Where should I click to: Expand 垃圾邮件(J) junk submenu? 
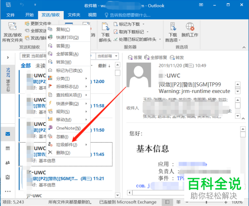click(68, 145)
